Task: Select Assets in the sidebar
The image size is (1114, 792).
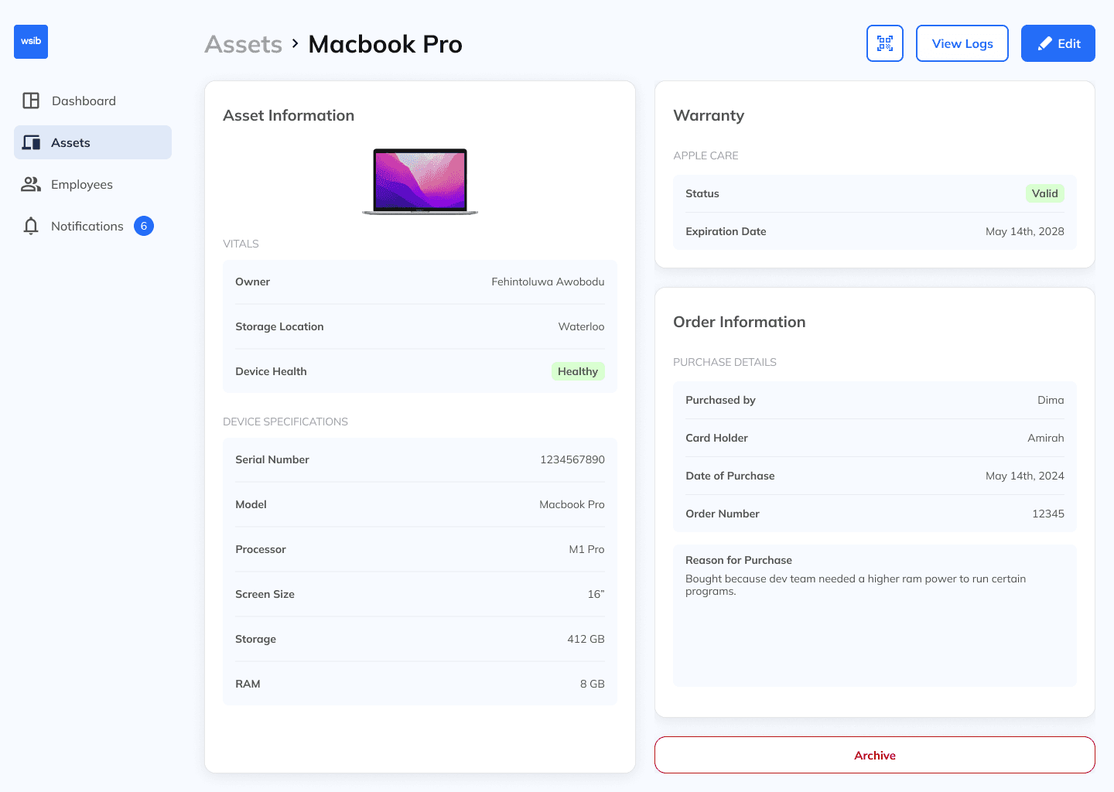Action: point(93,142)
